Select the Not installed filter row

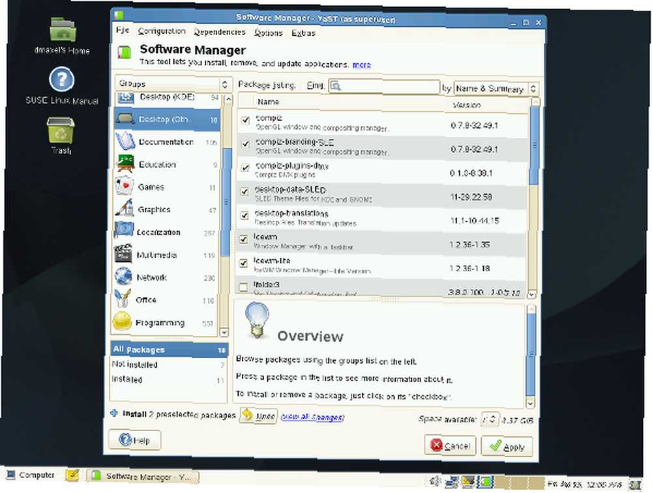click(x=168, y=365)
